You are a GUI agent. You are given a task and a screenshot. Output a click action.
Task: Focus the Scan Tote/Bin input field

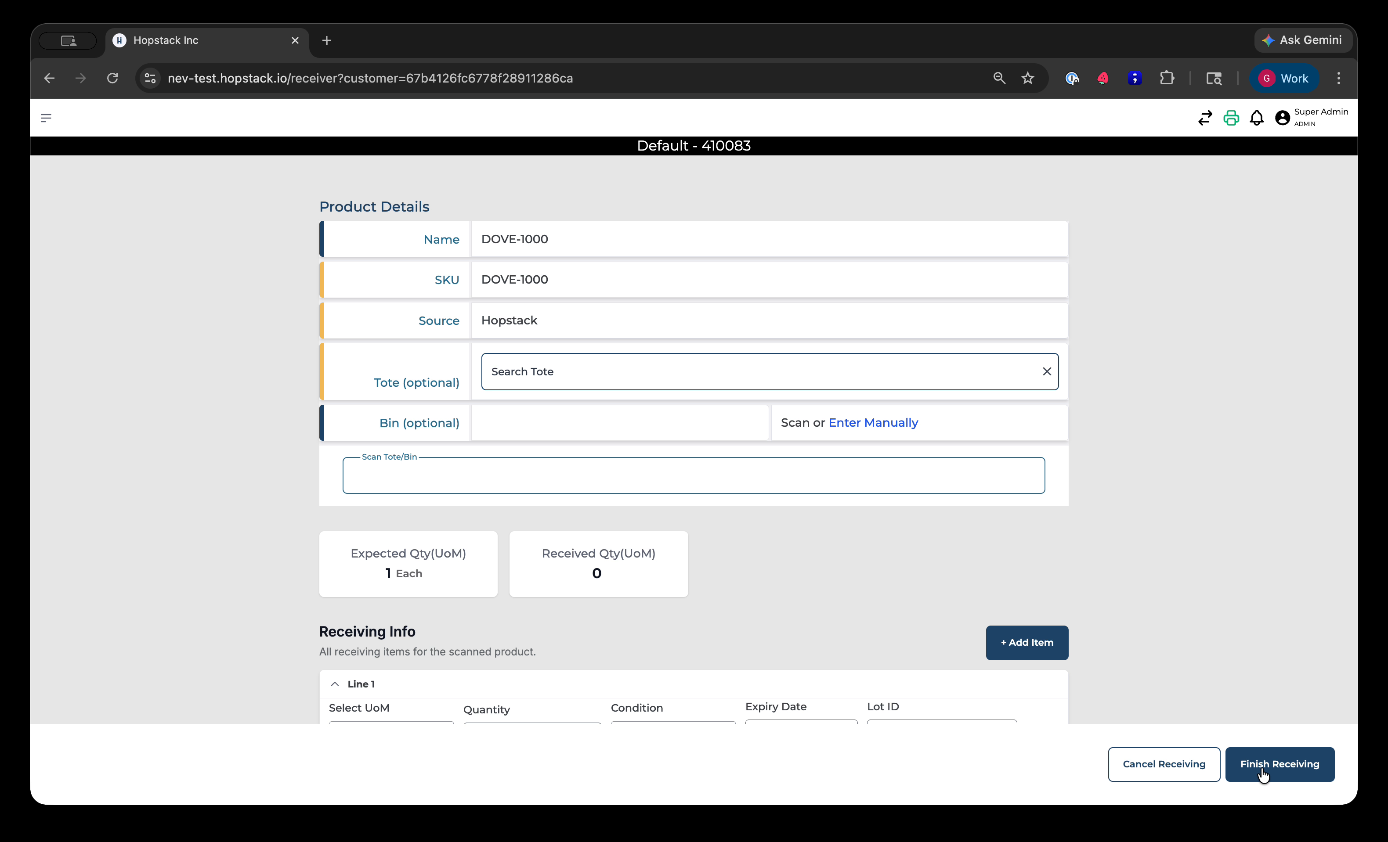tap(694, 475)
